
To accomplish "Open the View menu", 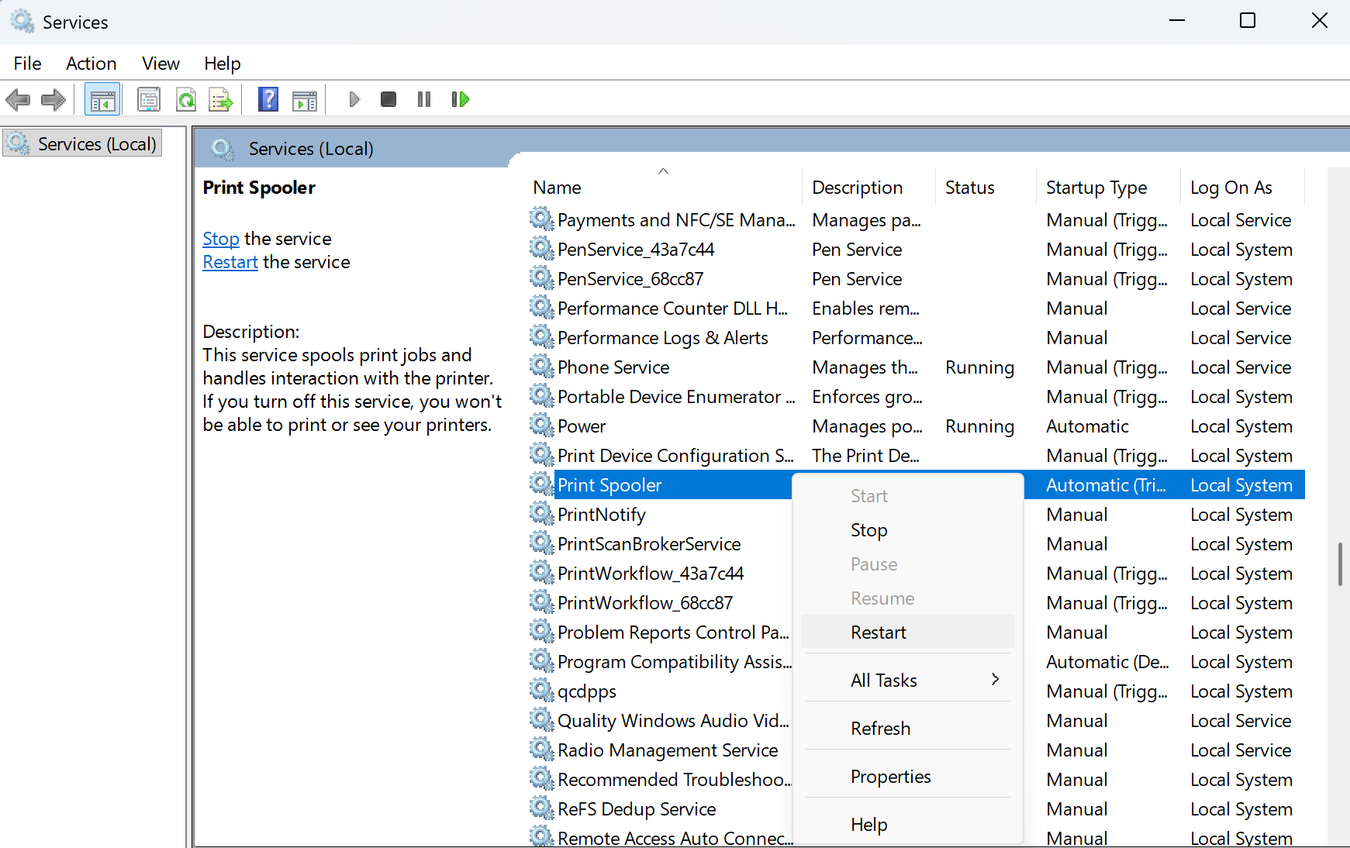I will [x=161, y=64].
